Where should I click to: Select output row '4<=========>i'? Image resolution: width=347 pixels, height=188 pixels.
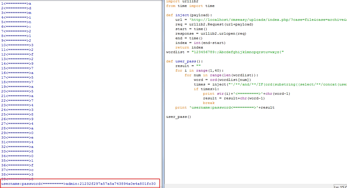pos(16,17)
